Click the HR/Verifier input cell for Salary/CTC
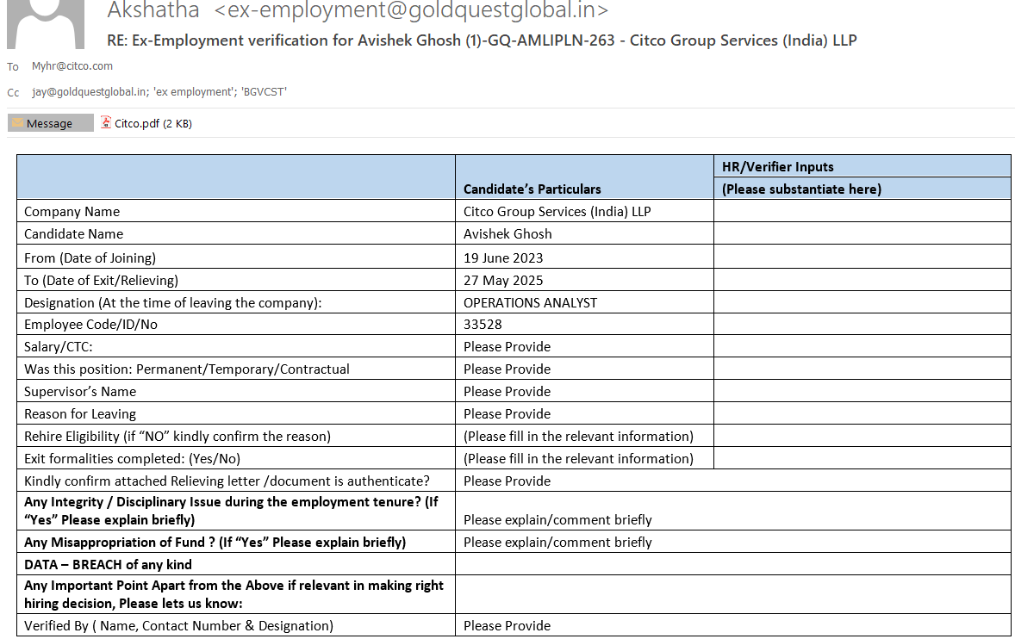 point(862,347)
